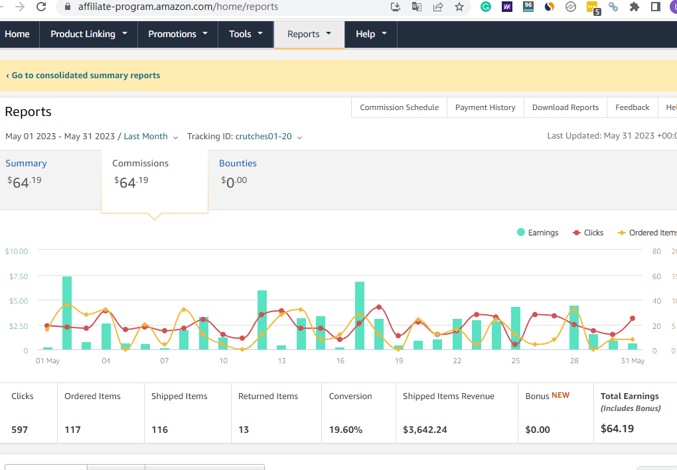Click the Shipped Items value 116
Screen dimensions: 677x470
160,430
